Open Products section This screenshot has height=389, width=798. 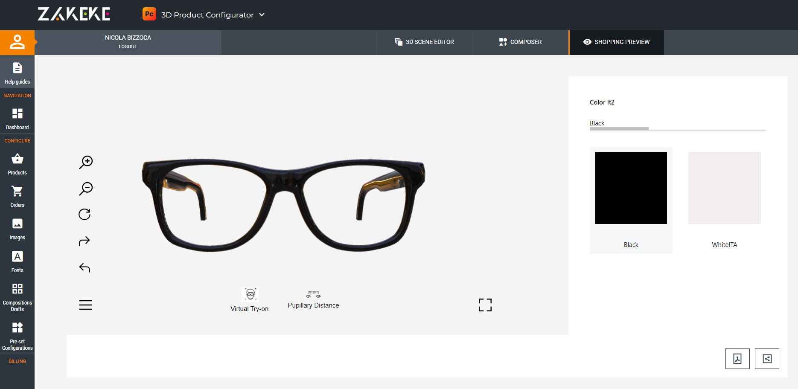[x=17, y=164]
